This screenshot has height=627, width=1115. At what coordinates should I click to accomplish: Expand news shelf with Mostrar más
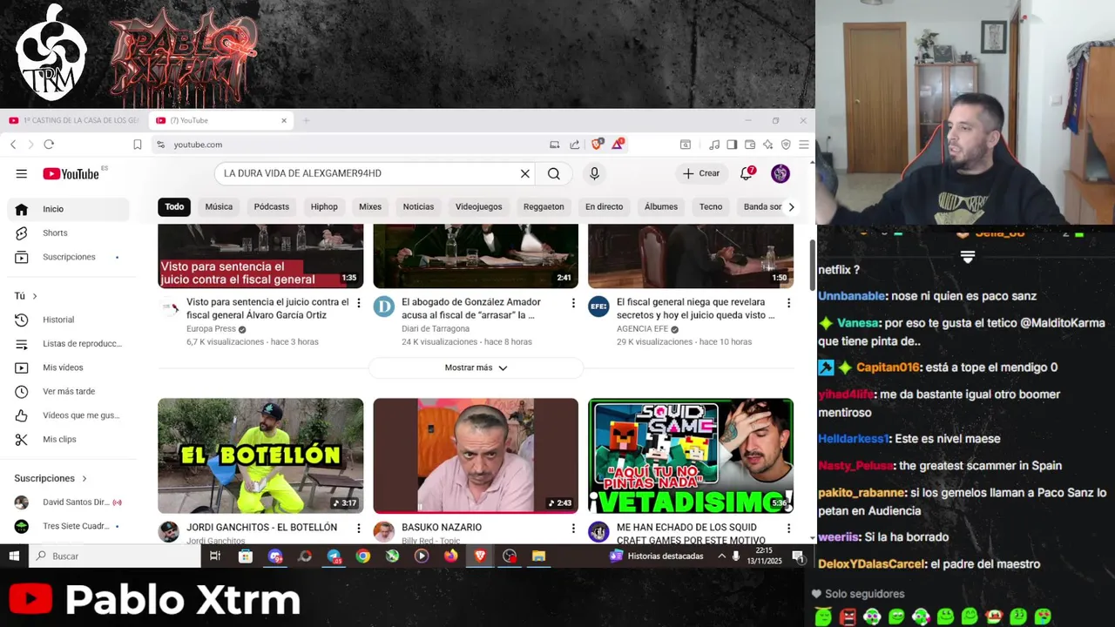click(476, 367)
